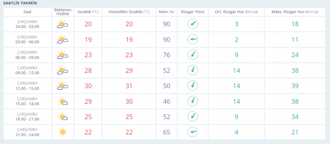The height and width of the screenshot is (144, 330).
Task: Click wind direction arrow for 12.00 - 15.00
Action: click(x=193, y=86)
